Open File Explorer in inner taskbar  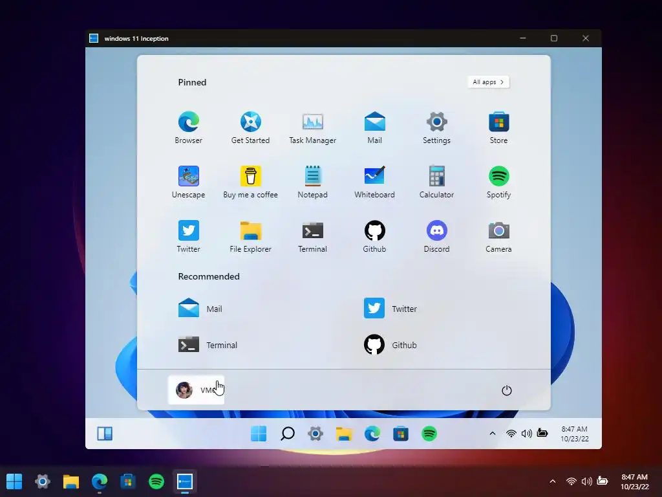[344, 434]
